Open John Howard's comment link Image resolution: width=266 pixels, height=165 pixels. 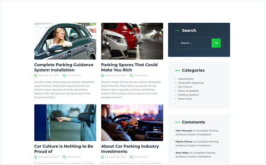pyautogui.click(x=197, y=132)
